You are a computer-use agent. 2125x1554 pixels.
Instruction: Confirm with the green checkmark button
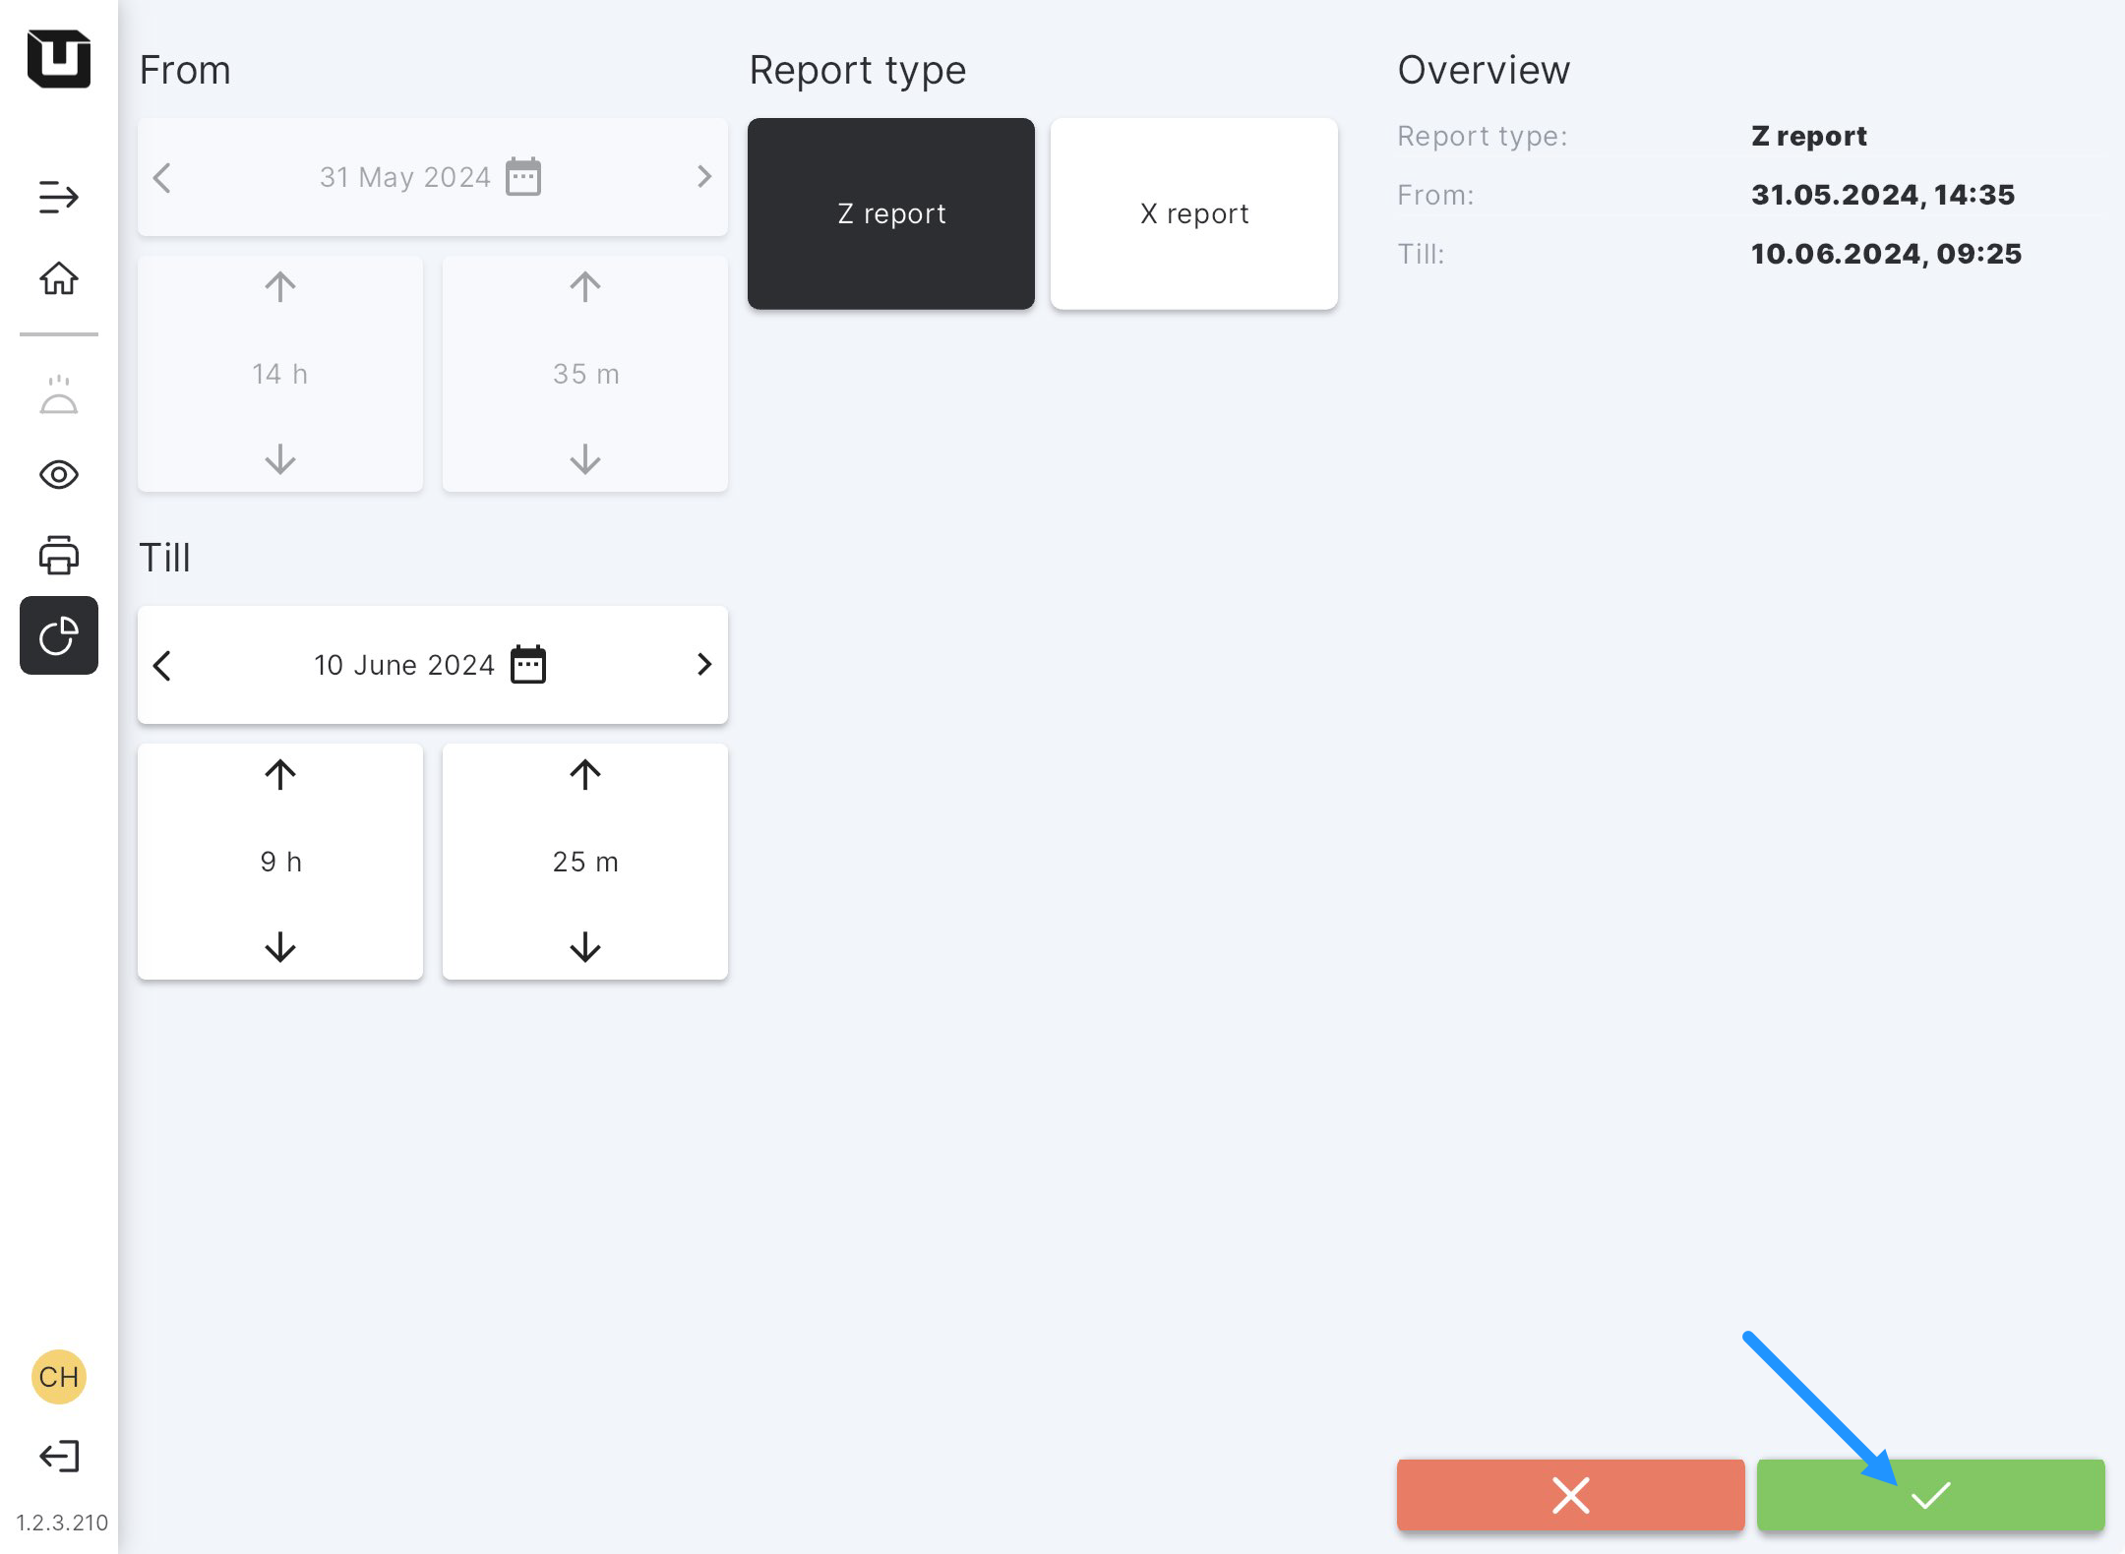click(x=1930, y=1495)
